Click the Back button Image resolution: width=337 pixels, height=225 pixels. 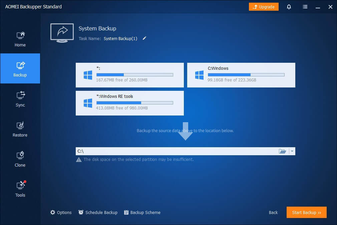273,212
